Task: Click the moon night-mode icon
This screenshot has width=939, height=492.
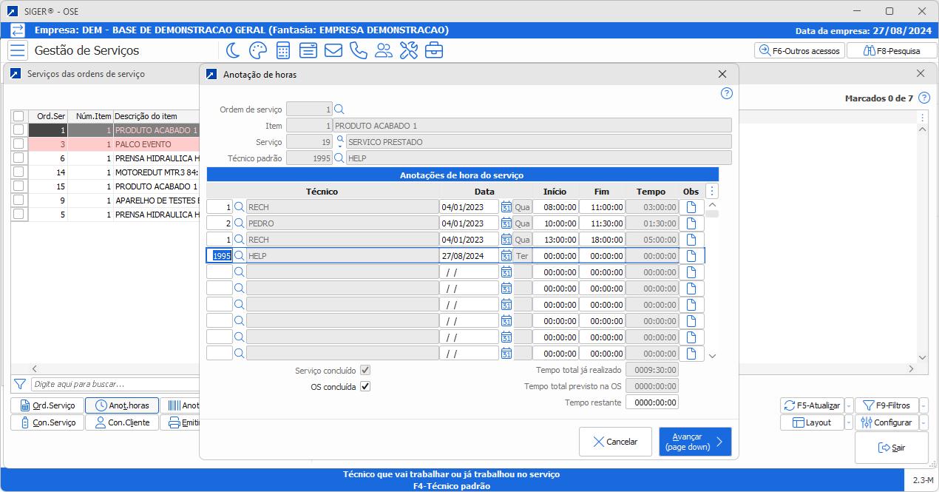Action: click(233, 50)
